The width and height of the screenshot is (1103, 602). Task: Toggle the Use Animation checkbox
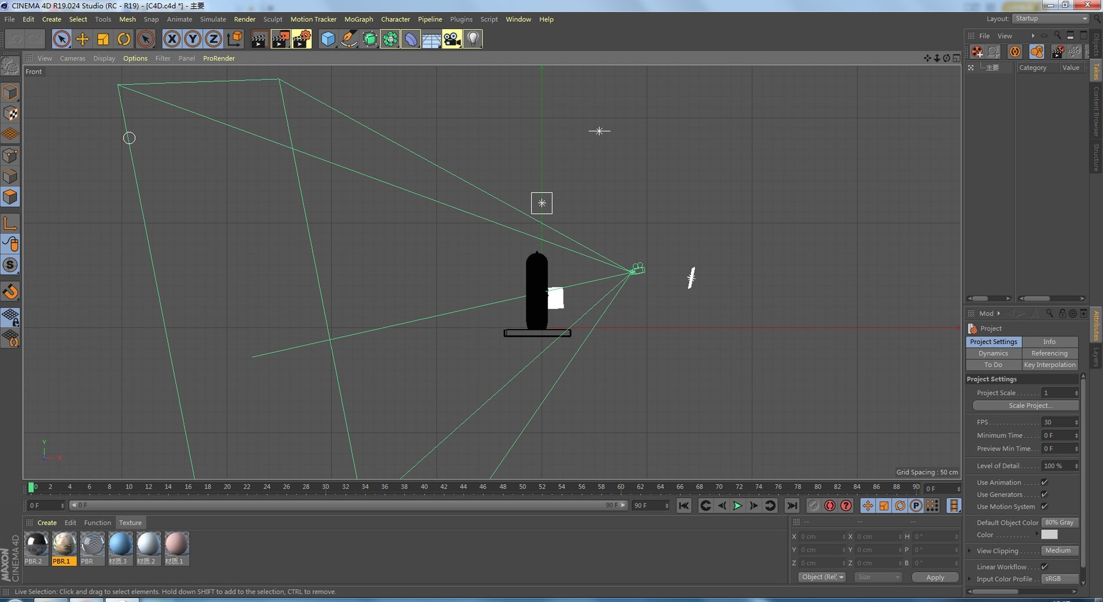pyautogui.click(x=1044, y=483)
